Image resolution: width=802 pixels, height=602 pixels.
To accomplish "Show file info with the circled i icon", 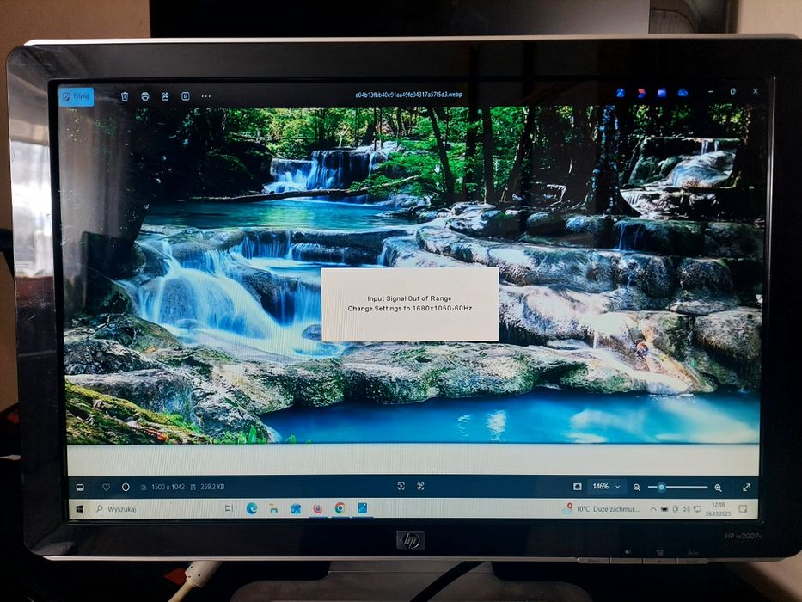I will [x=126, y=488].
